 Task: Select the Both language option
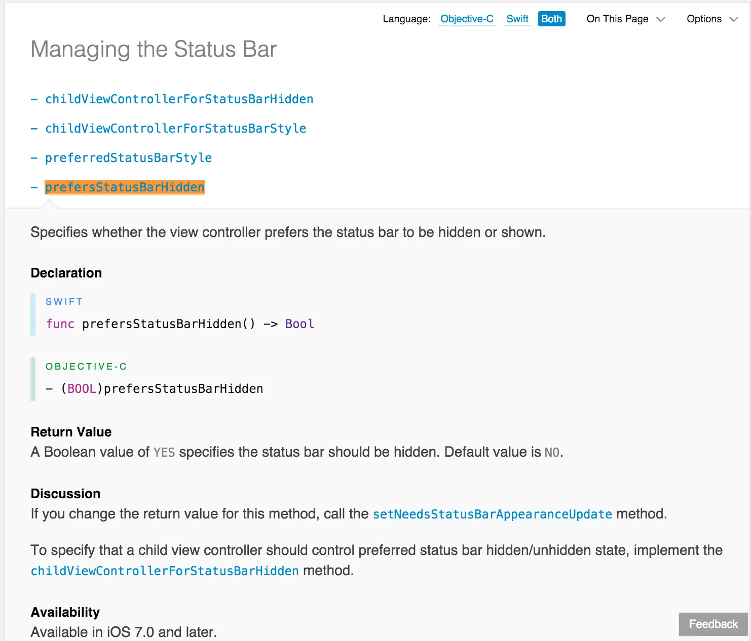pos(551,19)
